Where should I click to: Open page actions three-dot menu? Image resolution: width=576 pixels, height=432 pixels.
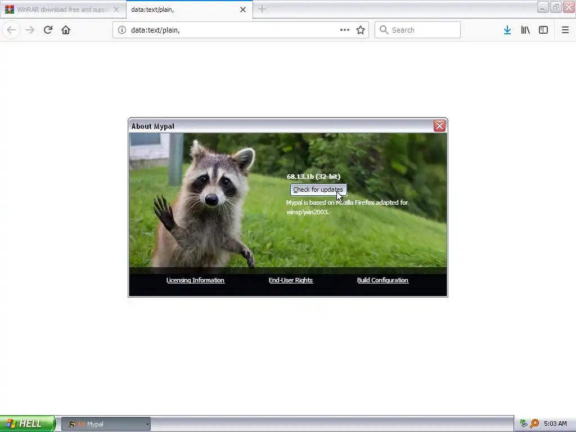tap(345, 30)
